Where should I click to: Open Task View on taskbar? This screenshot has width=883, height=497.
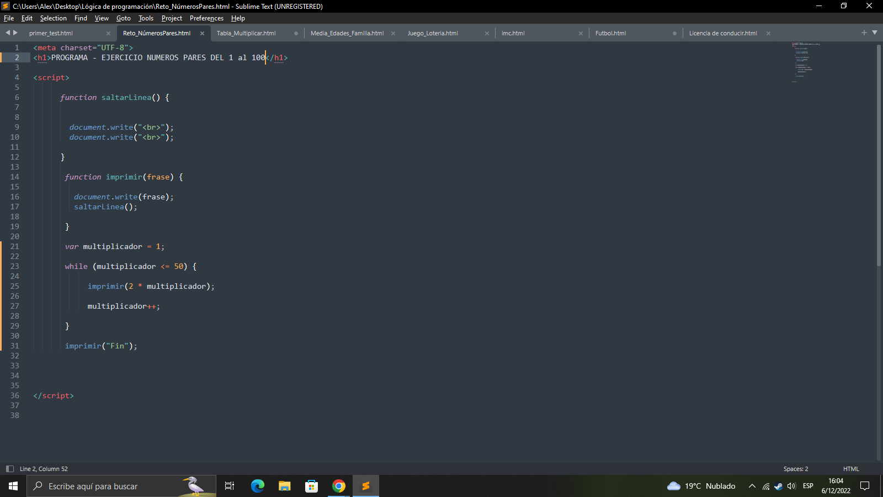[x=230, y=486]
